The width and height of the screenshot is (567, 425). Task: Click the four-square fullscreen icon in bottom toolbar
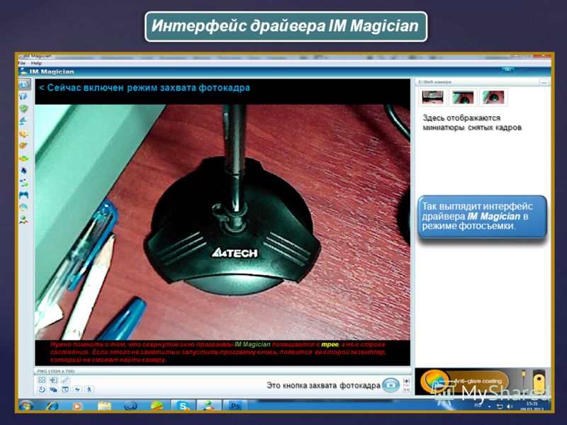[42, 380]
